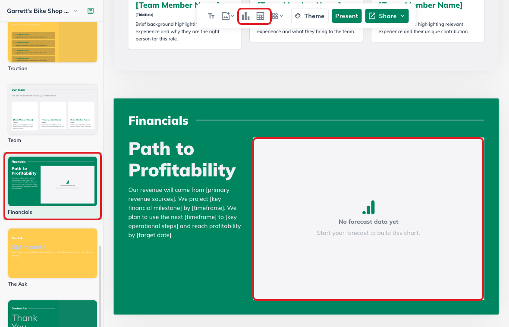Screen dimensions: 509x327
Task: Insert a table using the grid icon
Action: coord(261,16)
